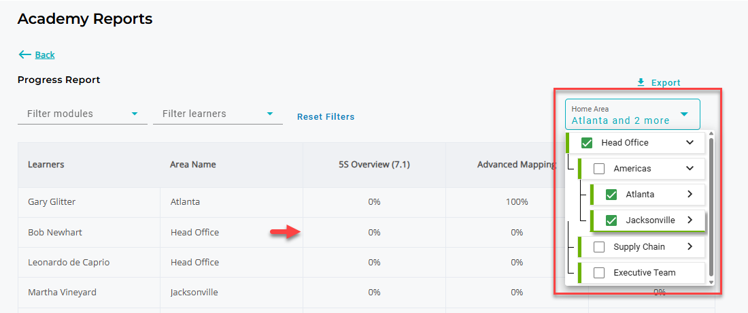Image resolution: width=748 pixels, height=313 pixels.
Task: Follow the Back link
Action: tap(45, 55)
